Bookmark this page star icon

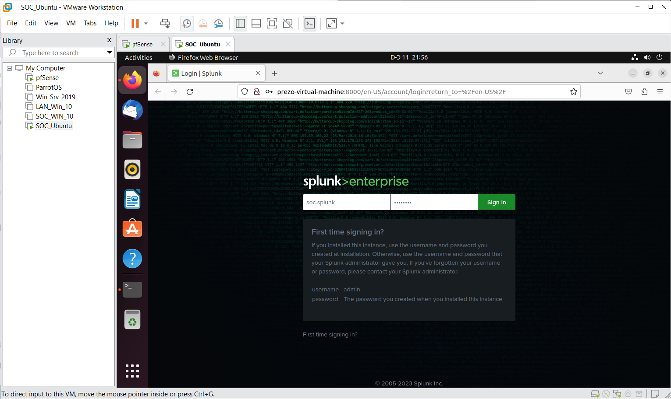(x=573, y=91)
